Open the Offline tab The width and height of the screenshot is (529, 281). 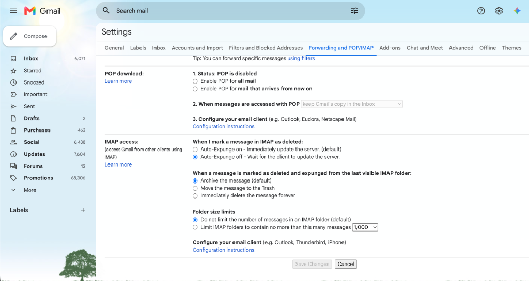tap(488, 48)
